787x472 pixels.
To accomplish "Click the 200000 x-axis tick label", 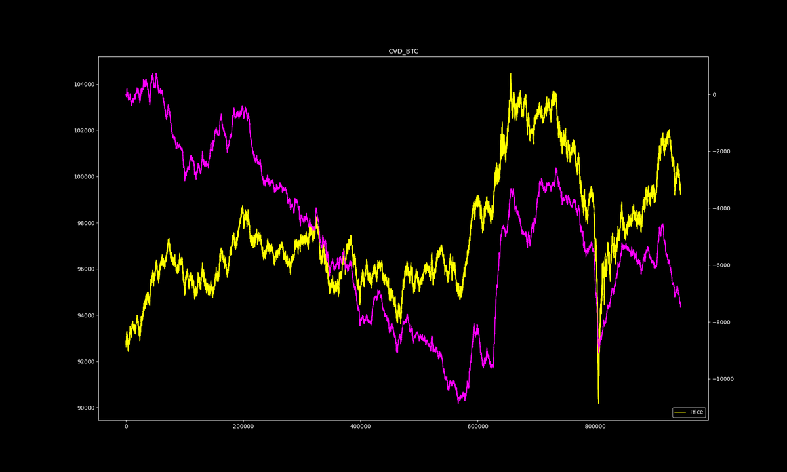I will coord(243,427).
